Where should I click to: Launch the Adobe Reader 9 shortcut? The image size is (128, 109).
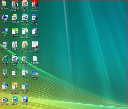(x=35, y=4)
